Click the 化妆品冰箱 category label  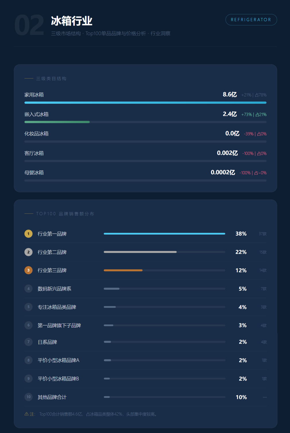pos(36,134)
